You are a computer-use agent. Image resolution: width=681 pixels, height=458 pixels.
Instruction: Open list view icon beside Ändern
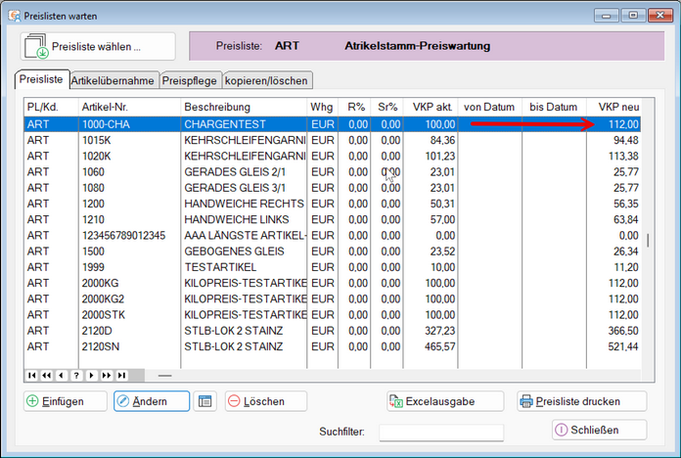(204, 401)
